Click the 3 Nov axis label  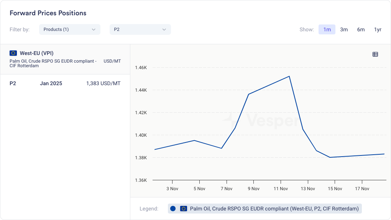coord(172,189)
